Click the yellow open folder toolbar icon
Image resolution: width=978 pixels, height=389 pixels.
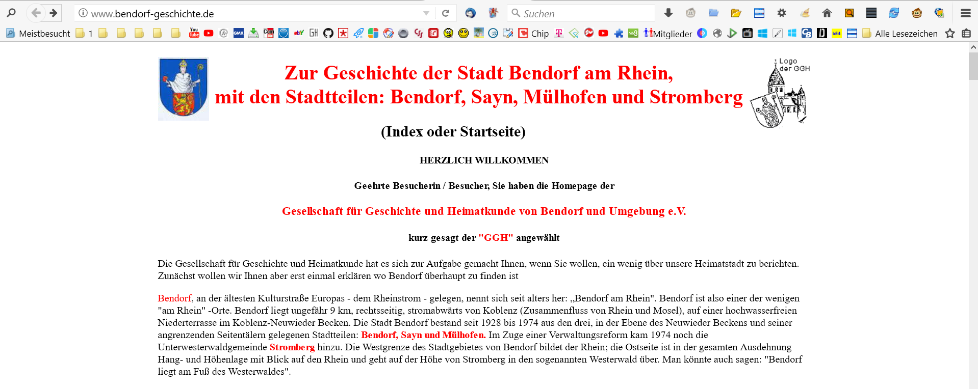(736, 13)
